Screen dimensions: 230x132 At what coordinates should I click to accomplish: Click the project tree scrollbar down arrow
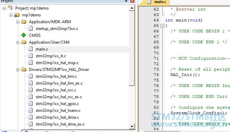click(x=132, y=126)
